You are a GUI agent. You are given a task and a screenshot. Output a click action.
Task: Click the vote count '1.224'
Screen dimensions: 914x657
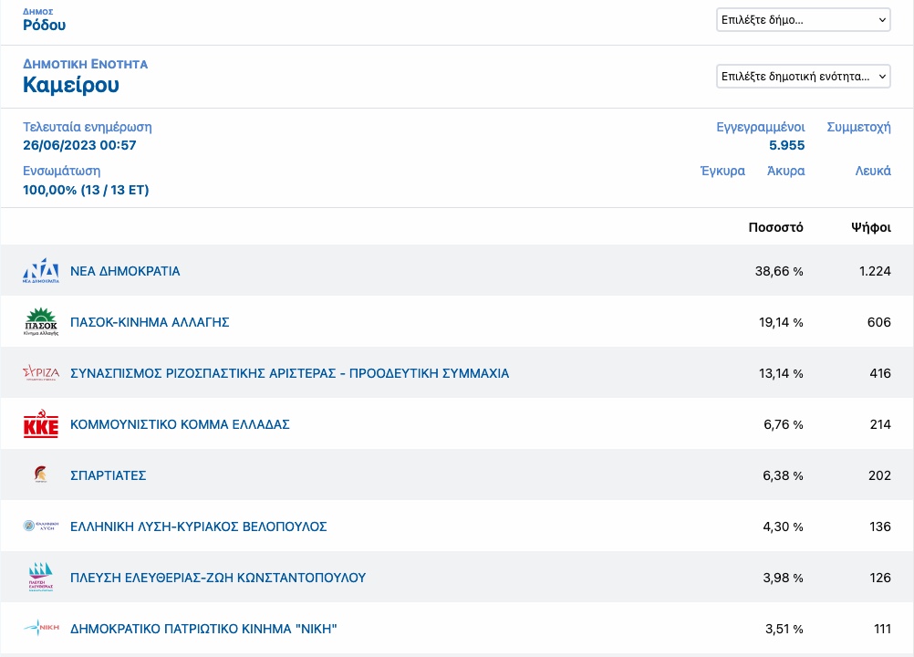pos(875,271)
